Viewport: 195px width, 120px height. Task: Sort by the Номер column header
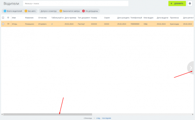click(x=94, y=18)
